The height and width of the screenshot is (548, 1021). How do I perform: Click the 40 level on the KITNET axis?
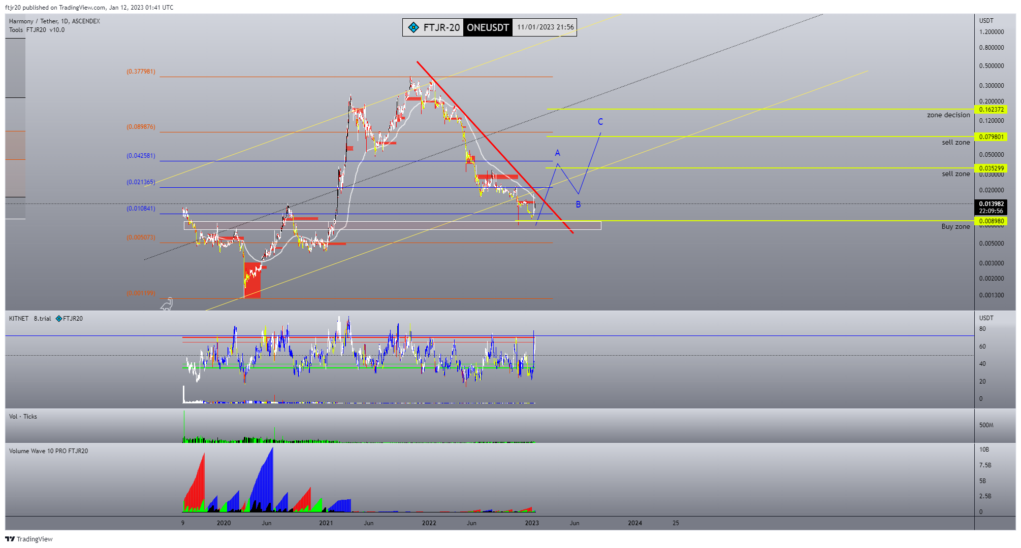[982, 364]
